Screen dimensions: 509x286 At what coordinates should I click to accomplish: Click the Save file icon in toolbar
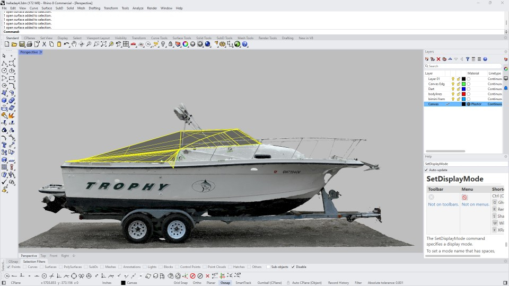22,44
